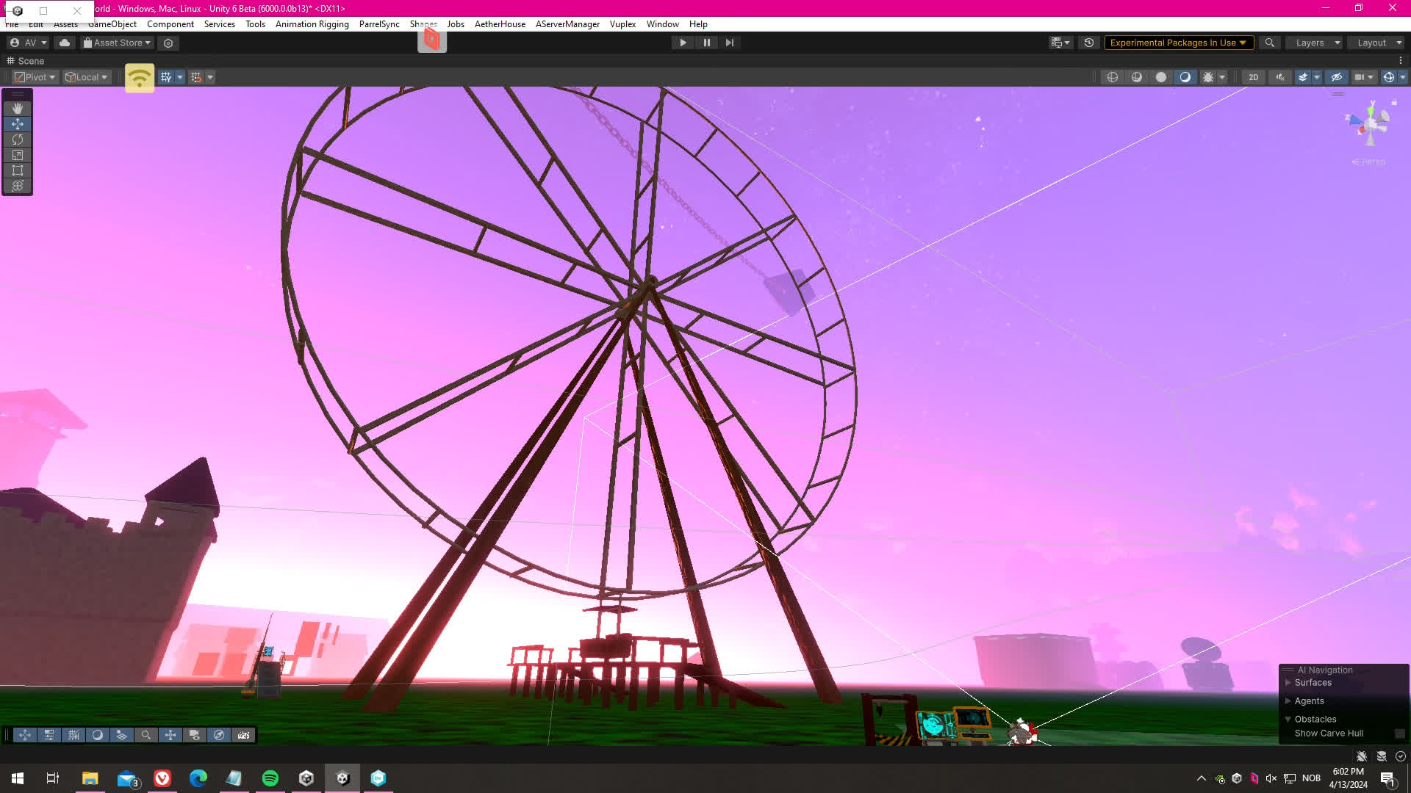The width and height of the screenshot is (1411, 793).
Task: Select the Scale tool
Action: pyautogui.click(x=18, y=155)
